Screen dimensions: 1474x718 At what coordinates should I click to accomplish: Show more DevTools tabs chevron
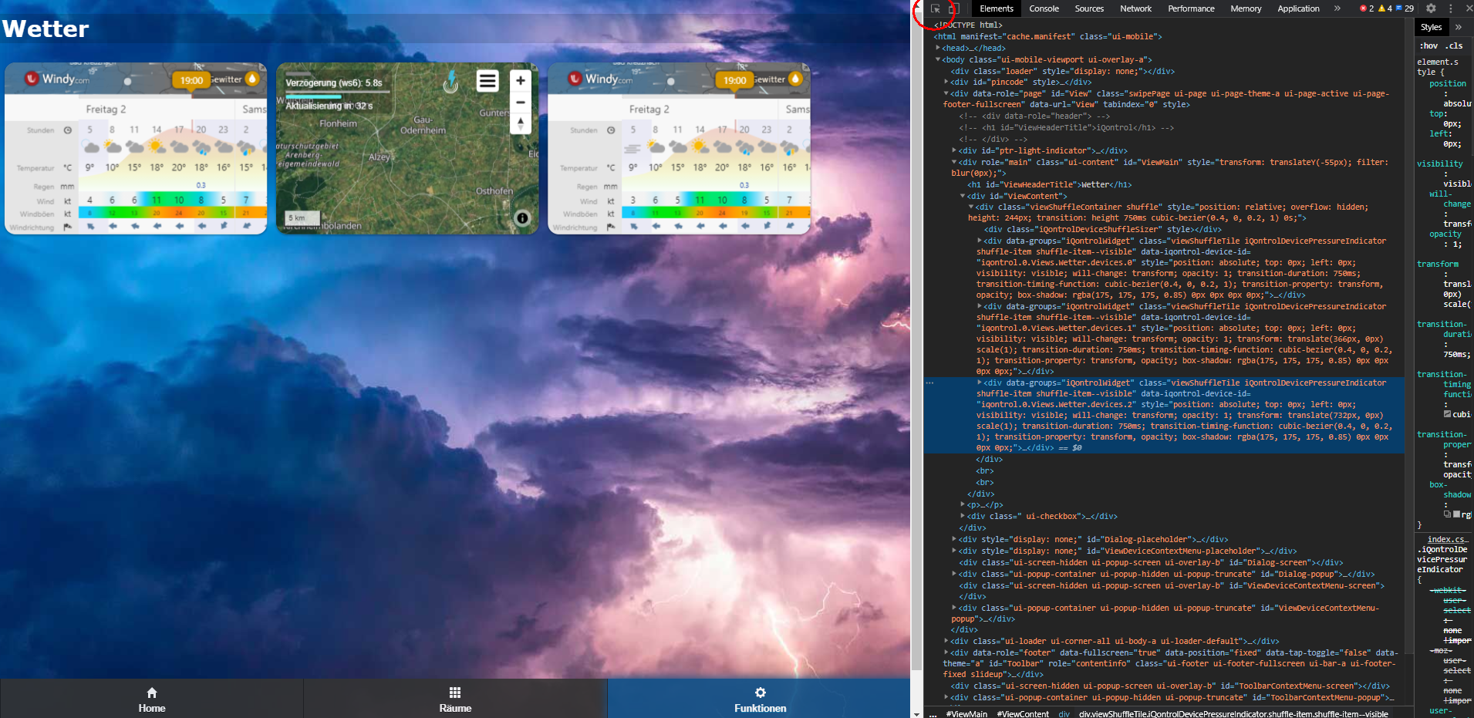click(1337, 8)
